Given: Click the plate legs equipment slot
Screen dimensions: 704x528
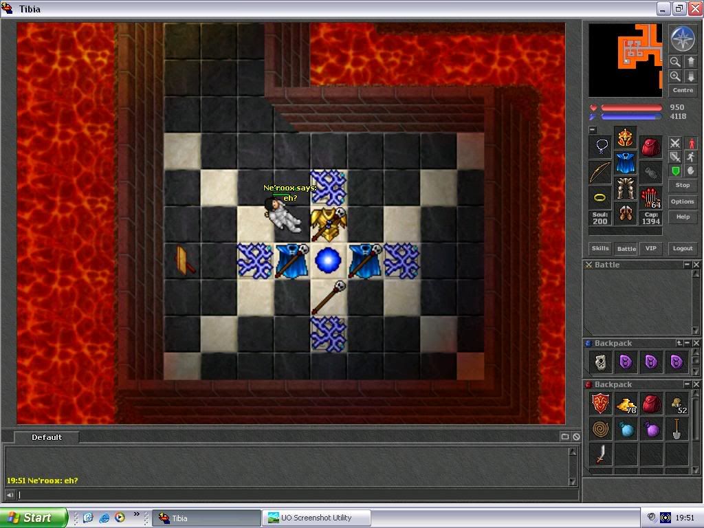Looking at the screenshot, I should point(626,188).
